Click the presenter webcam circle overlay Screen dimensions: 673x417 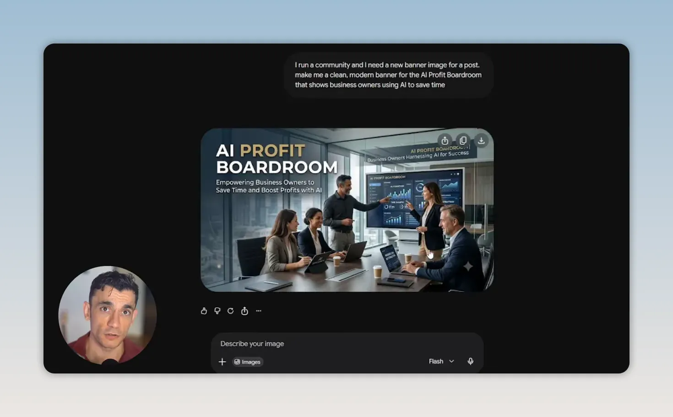pos(108,315)
